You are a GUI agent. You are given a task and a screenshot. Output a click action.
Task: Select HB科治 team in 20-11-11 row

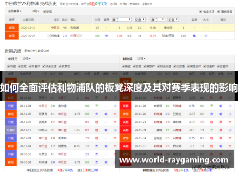(x=43, y=130)
